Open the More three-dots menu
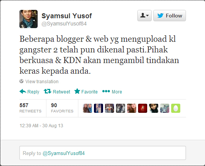The height and width of the screenshot is (166, 205). [x=106, y=91]
